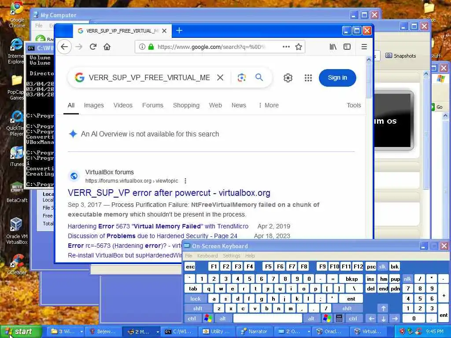Select the Web search tab

click(x=215, y=106)
